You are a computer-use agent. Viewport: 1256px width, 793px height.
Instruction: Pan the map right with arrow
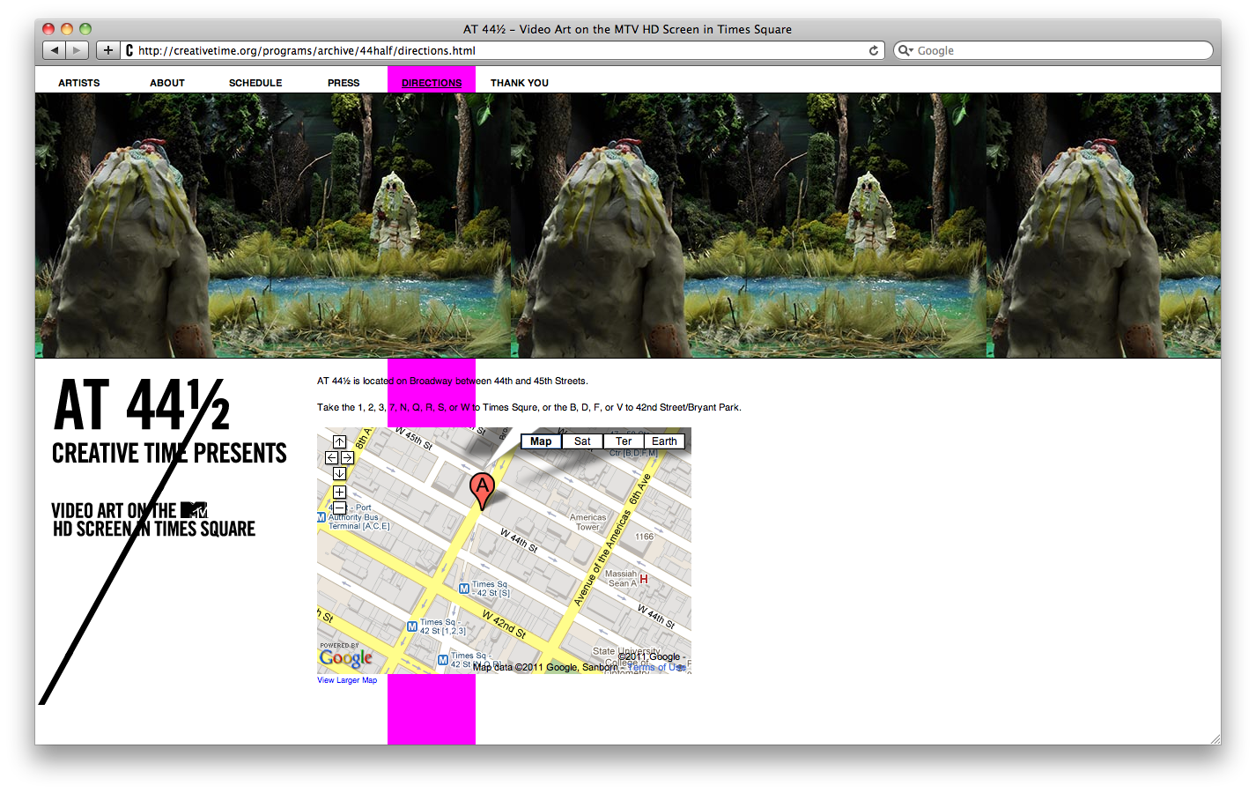[348, 458]
